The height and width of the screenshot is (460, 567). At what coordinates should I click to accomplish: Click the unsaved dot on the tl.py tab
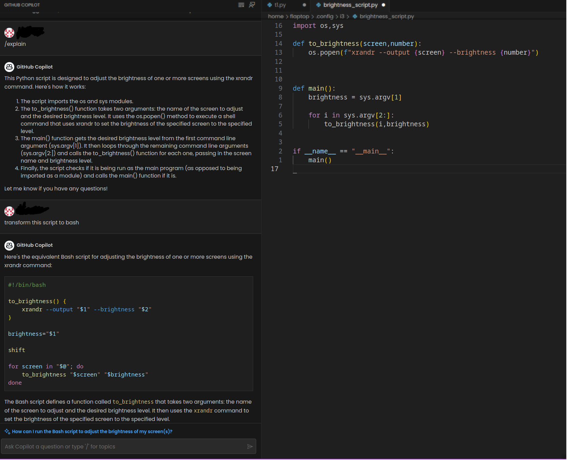[x=304, y=5]
